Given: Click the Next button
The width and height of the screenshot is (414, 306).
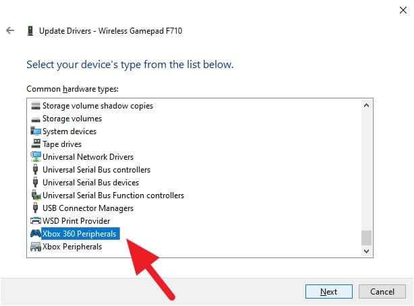Looking at the screenshot, I should 329,291.
